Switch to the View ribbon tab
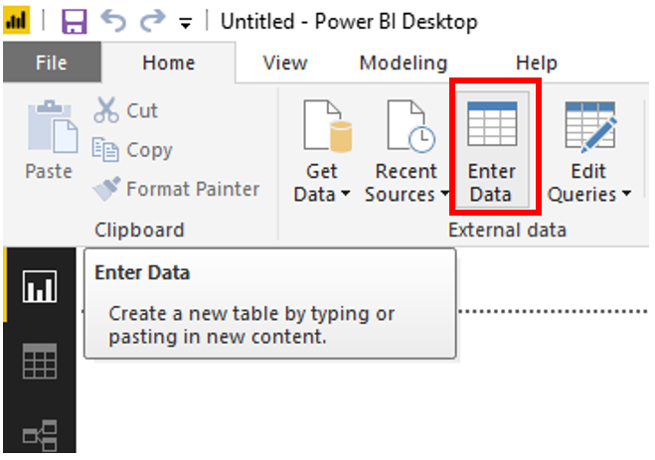655x460 pixels. (285, 63)
